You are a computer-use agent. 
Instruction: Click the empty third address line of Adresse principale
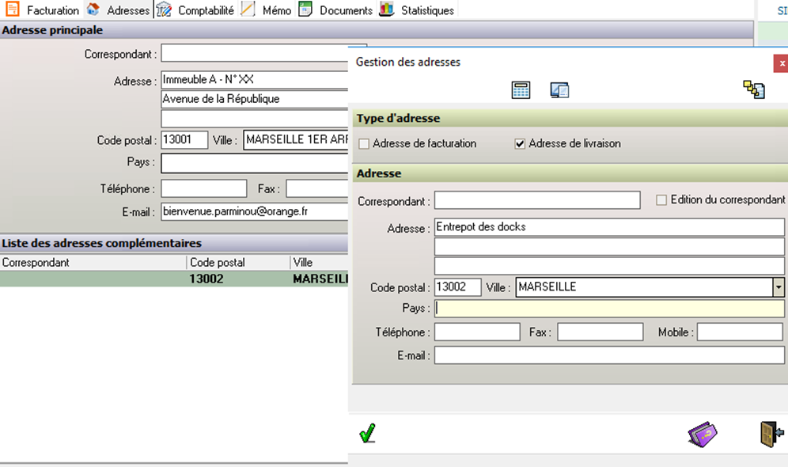(x=254, y=119)
